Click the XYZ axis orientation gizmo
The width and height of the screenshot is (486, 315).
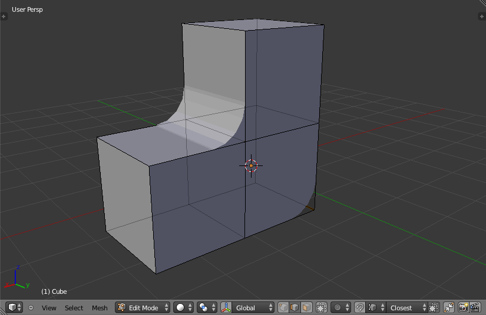pos(16,278)
